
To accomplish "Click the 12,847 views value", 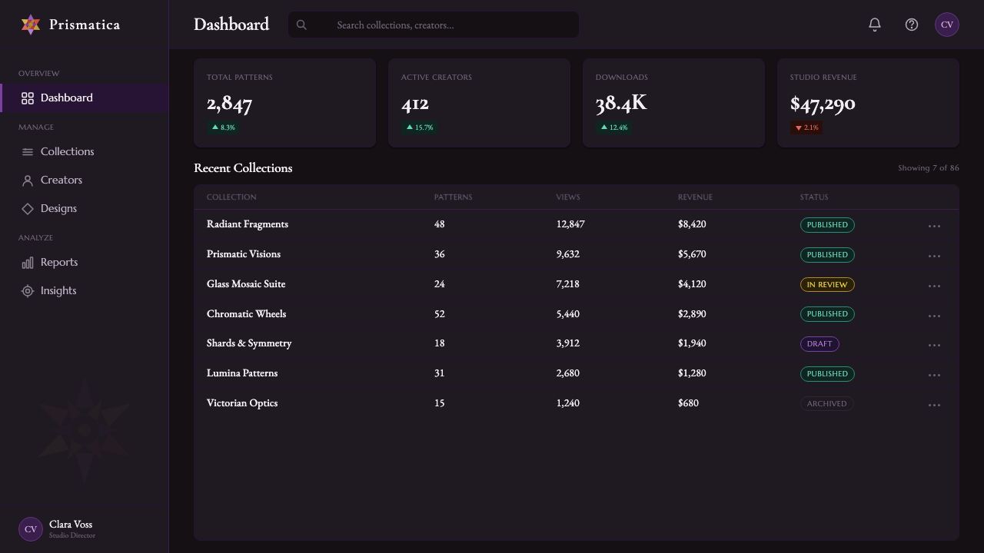I will [x=570, y=224].
